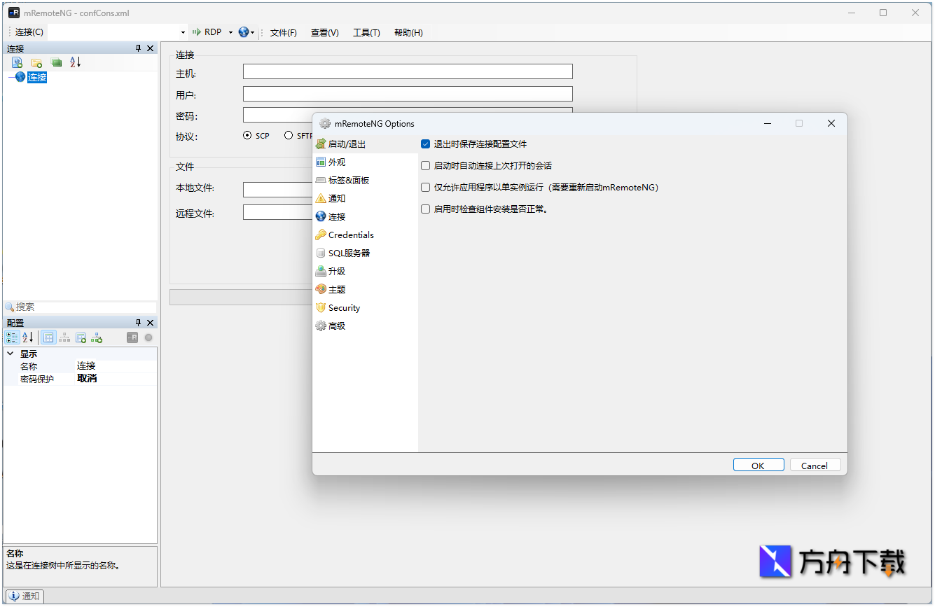The image size is (935, 607).
Task: Uncheck 退出时保存连接配置文件 checkbox
Action: [x=425, y=144]
